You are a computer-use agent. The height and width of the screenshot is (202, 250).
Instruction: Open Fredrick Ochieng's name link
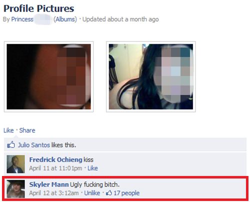pos(55,159)
